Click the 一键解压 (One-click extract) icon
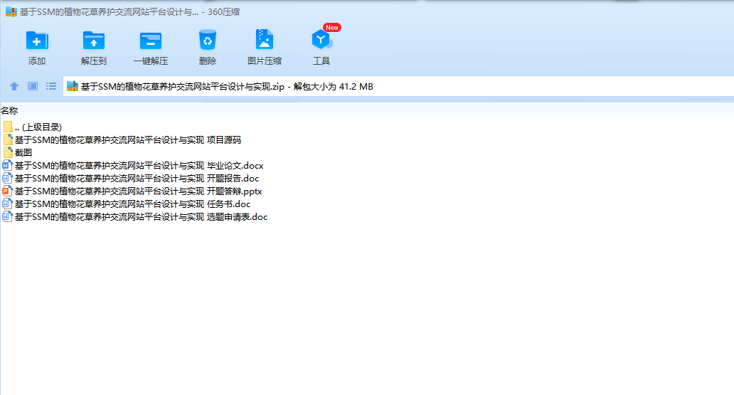 151,41
